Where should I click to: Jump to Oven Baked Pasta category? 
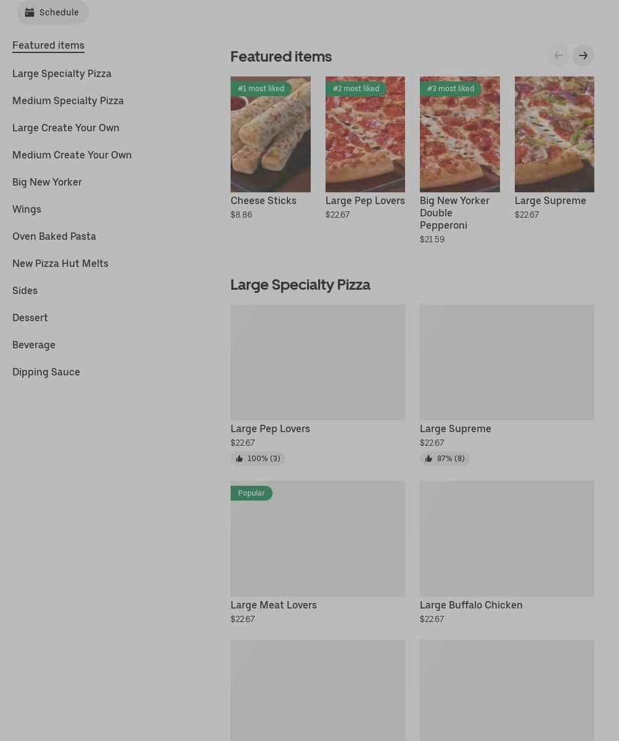click(x=54, y=236)
